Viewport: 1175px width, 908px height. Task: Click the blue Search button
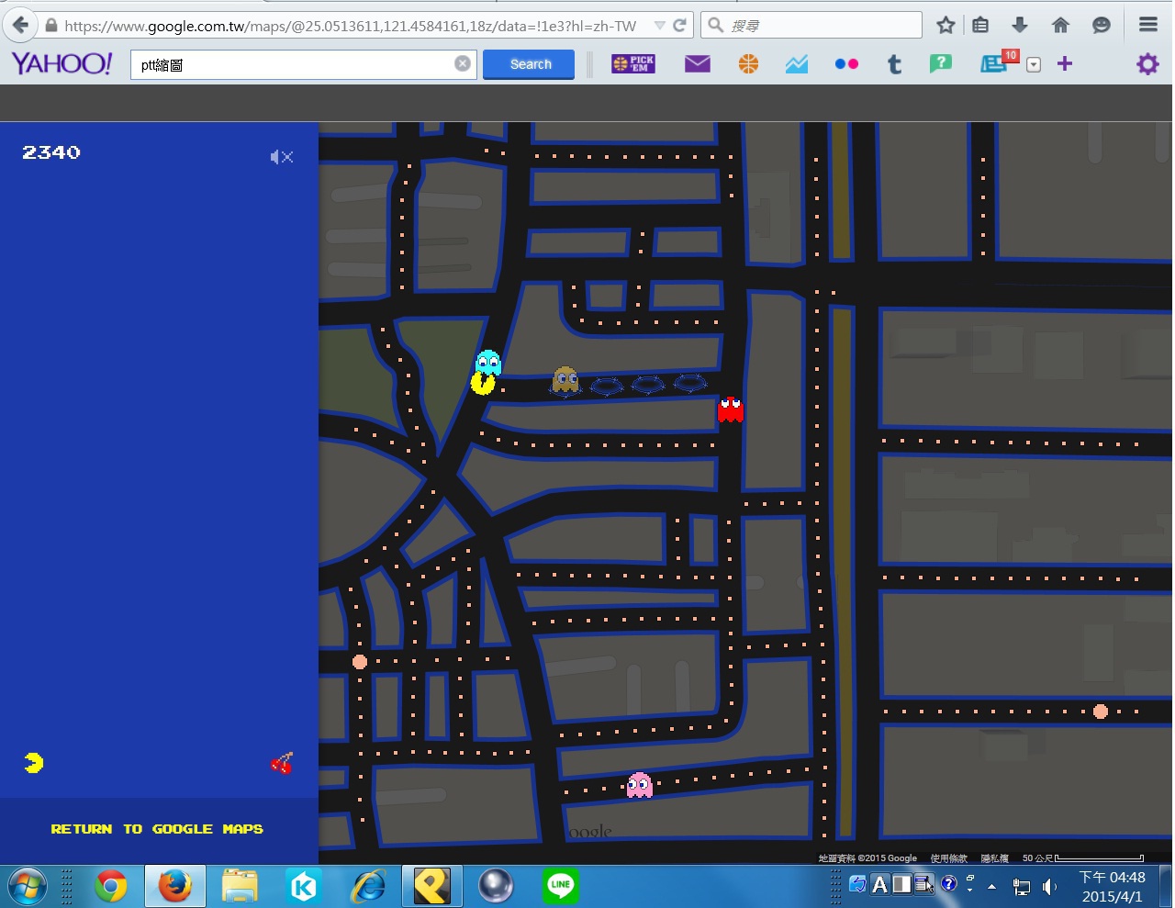(x=529, y=64)
